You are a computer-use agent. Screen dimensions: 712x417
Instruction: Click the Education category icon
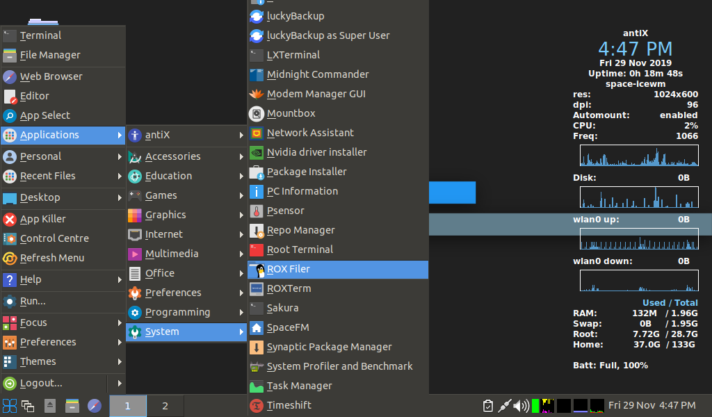coord(135,176)
